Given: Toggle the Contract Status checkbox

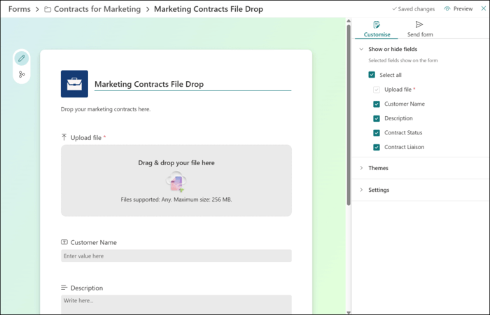Looking at the screenshot, I should point(377,133).
